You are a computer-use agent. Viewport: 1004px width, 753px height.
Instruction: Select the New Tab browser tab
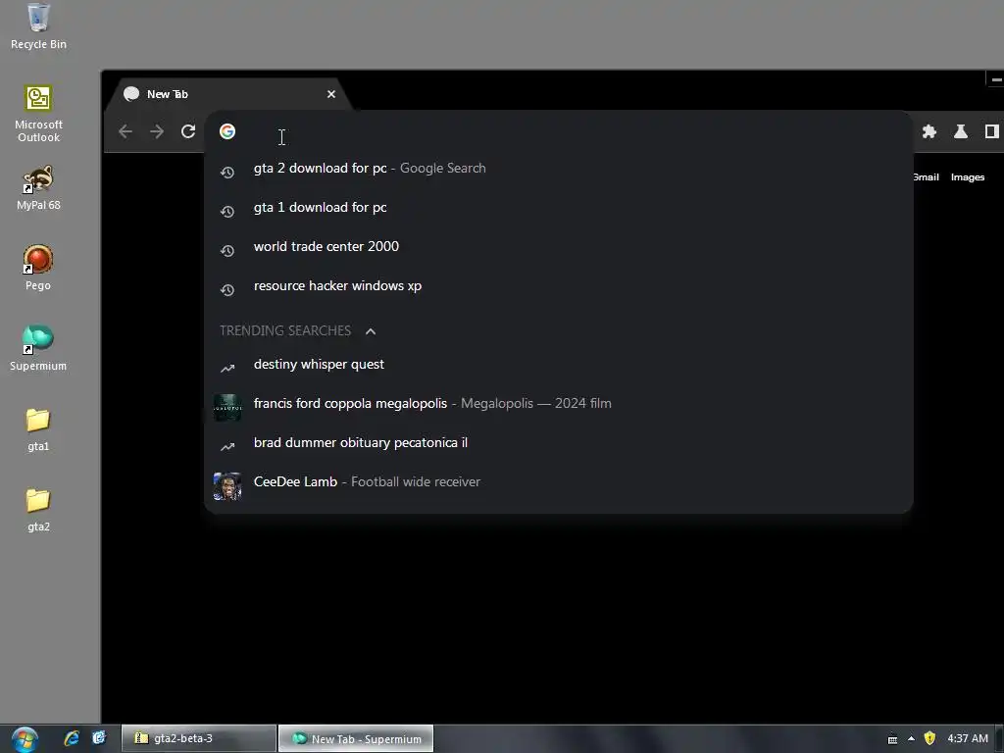coord(230,94)
